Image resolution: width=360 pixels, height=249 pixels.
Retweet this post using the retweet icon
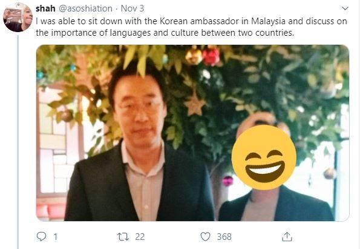123,237
